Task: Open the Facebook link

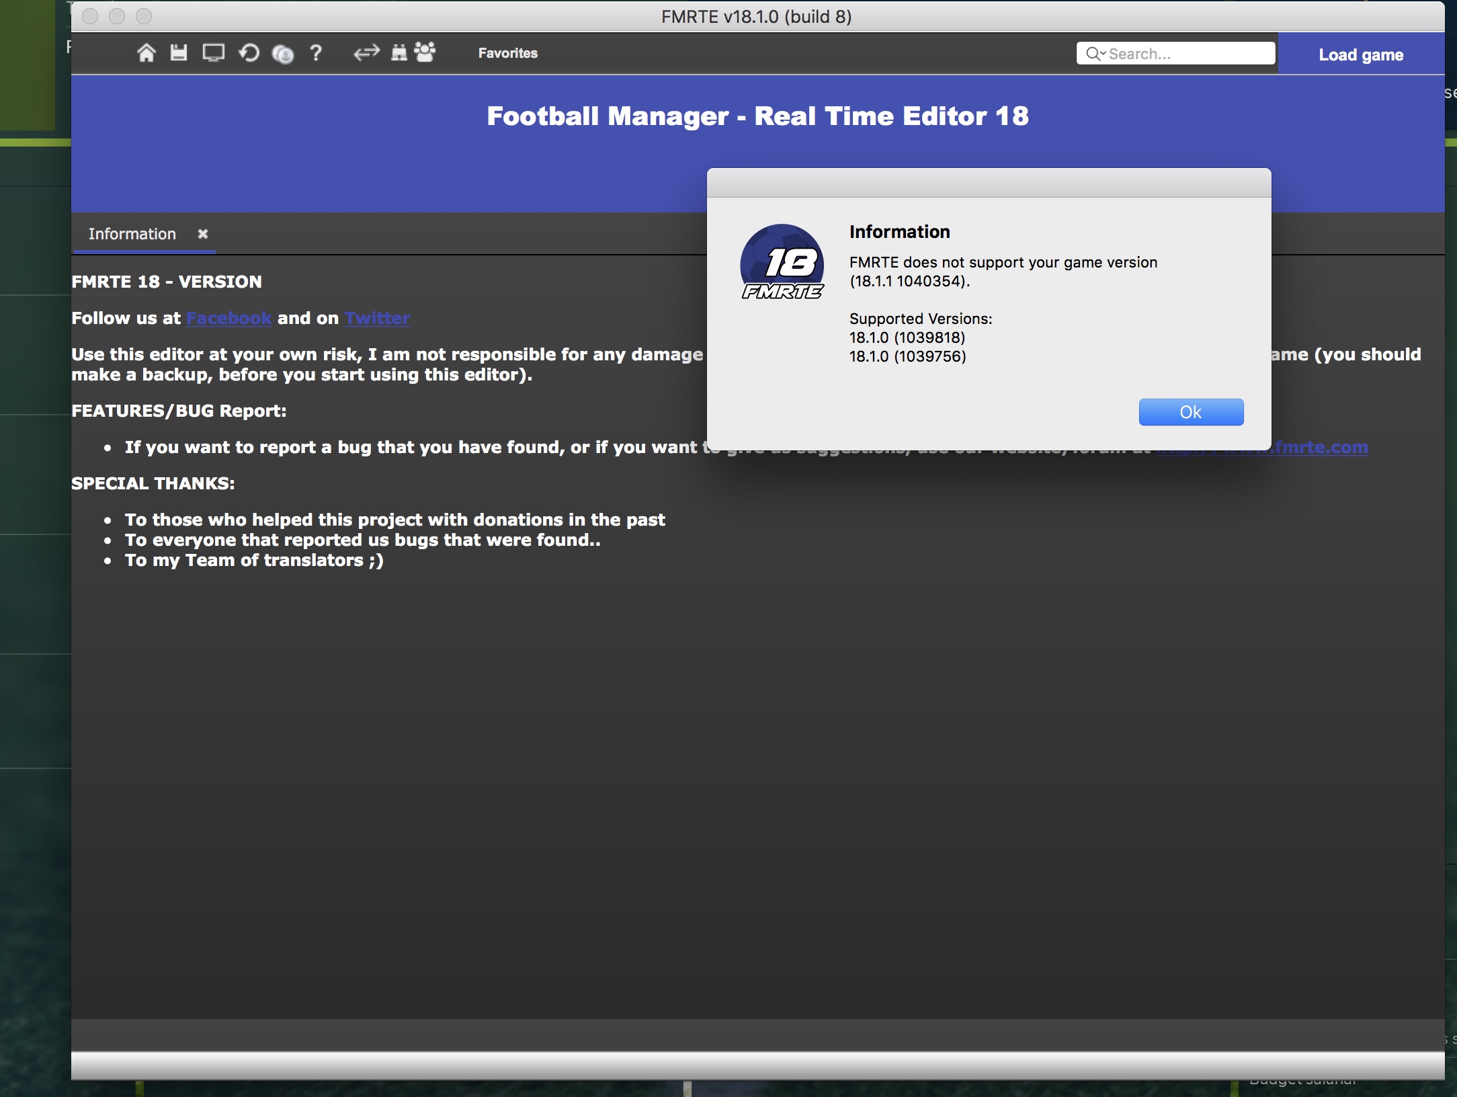Action: [x=228, y=318]
